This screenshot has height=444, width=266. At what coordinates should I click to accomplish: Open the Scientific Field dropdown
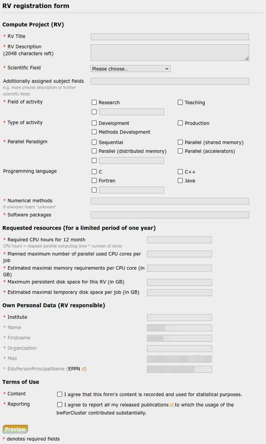click(x=129, y=68)
